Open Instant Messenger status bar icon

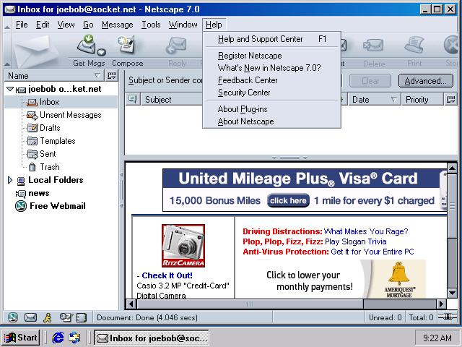pyautogui.click(x=48, y=317)
